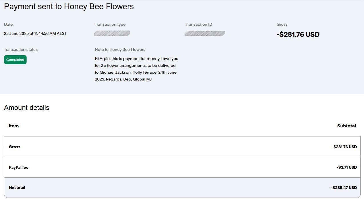Click the 'Gross' row label in table
The image size is (364, 201).
15,147
